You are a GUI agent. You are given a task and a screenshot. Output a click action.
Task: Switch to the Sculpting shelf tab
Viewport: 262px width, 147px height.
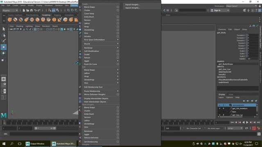click(46, 15)
